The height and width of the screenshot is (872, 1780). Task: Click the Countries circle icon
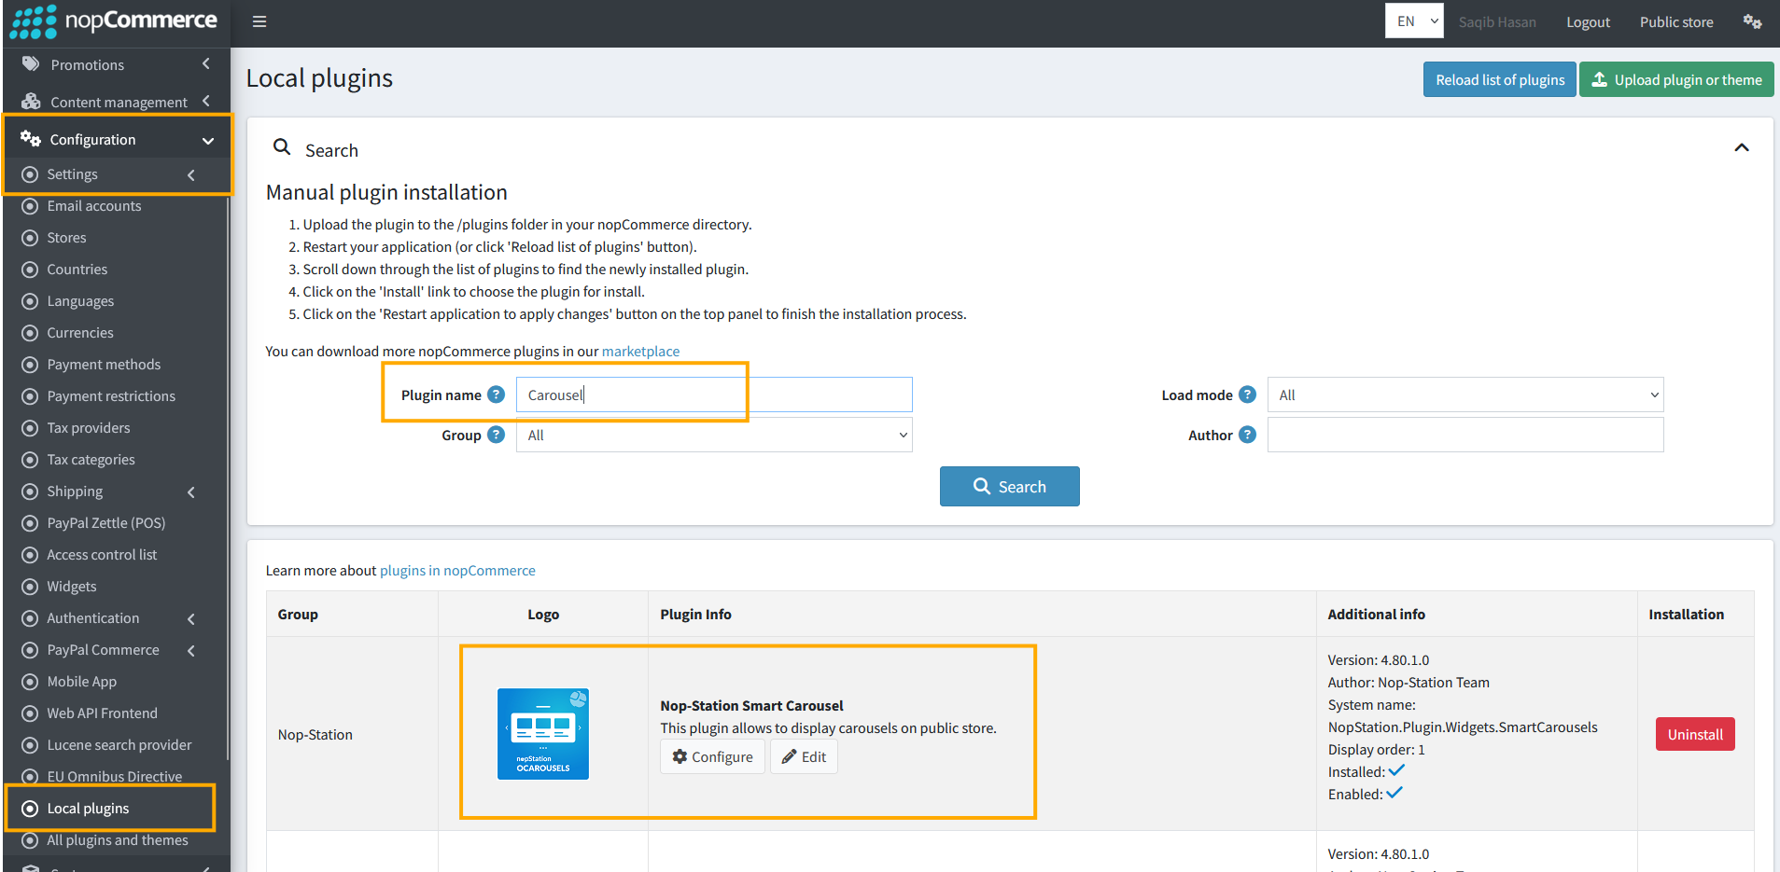(30, 270)
